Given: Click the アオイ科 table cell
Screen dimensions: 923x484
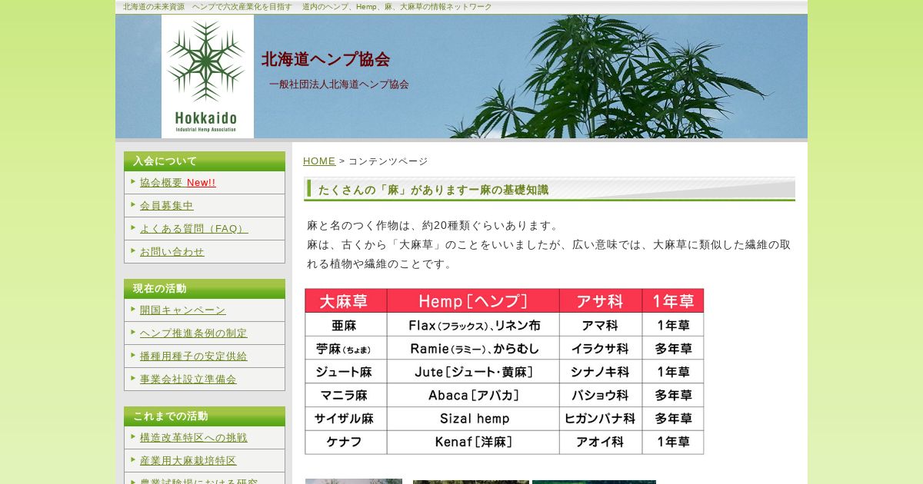Looking at the screenshot, I should coord(601,443).
